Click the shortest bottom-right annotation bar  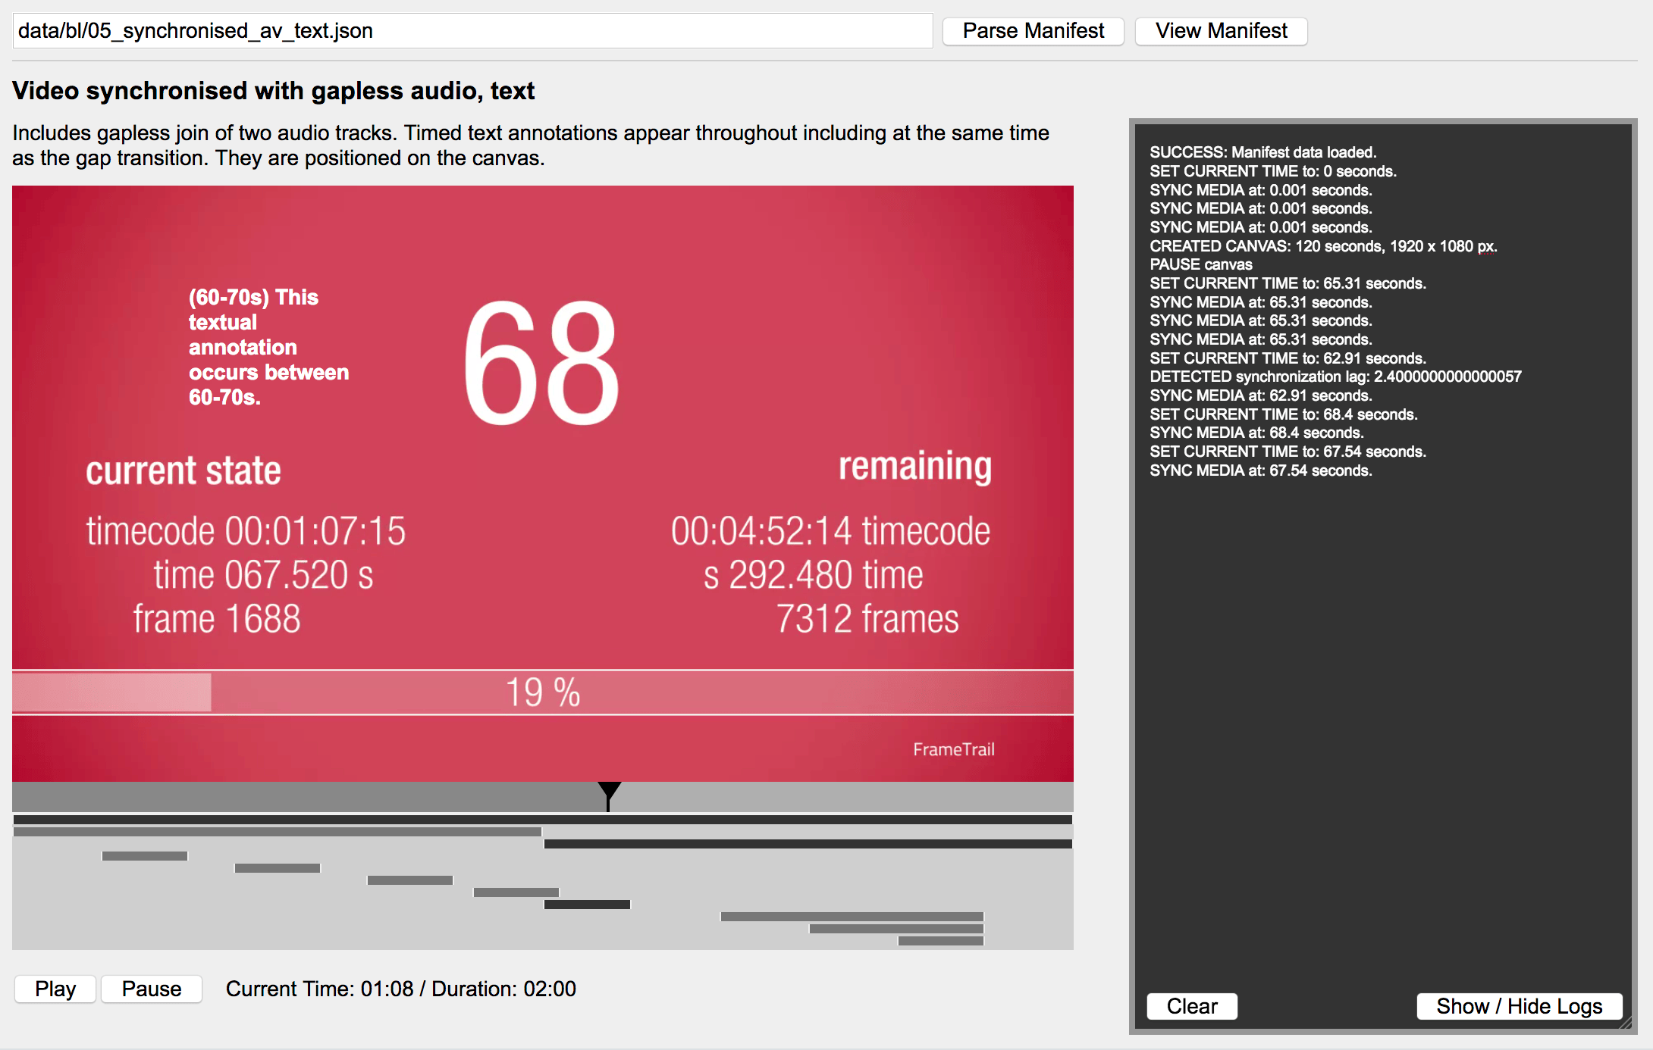tap(940, 941)
